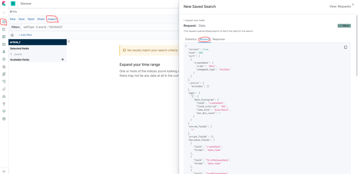Screen dimensions: 358x174
Task: Collapse the fields sidebar arrow
Action: [x=69, y=42]
